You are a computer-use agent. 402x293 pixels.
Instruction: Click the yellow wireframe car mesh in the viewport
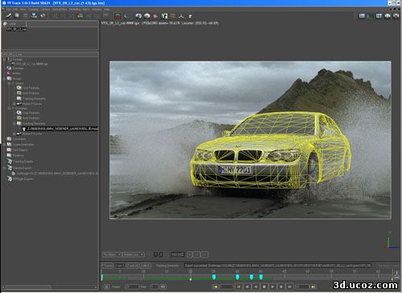(x=271, y=150)
